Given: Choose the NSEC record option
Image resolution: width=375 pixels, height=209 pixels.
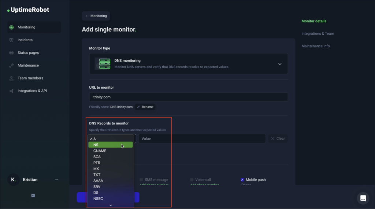Looking at the screenshot, I should (x=111, y=198).
